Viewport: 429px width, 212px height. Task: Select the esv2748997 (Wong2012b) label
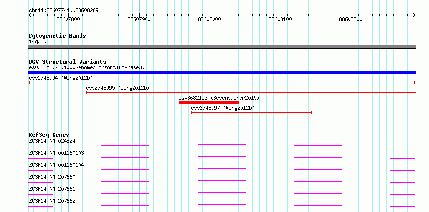223,108
